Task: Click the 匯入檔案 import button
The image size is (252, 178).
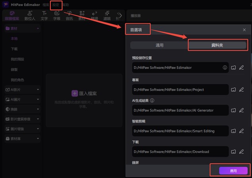Action: coord(84,93)
